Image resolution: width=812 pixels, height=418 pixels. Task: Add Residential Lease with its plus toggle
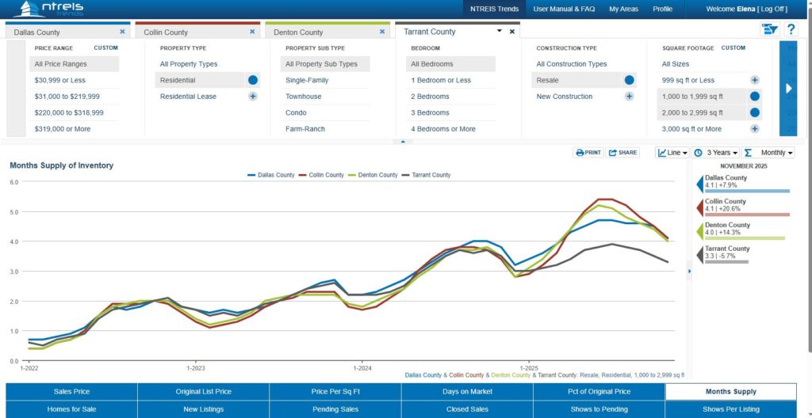253,97
